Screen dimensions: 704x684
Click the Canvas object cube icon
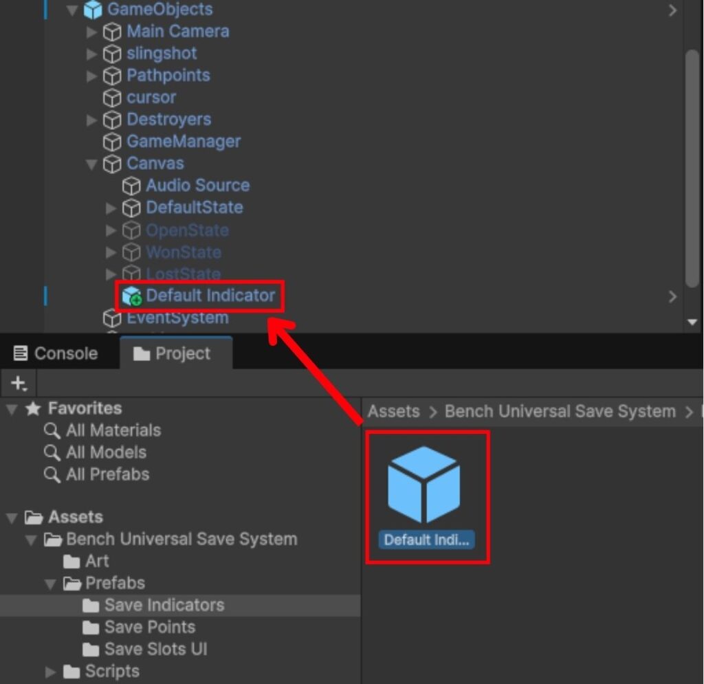click(x=112, y=164)
